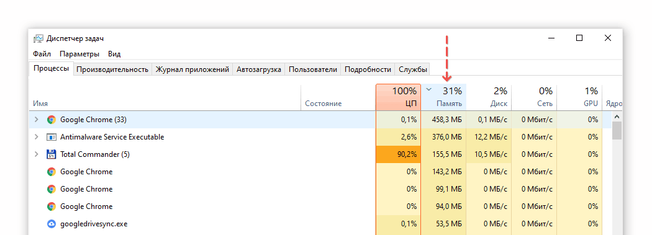Click the 10,5 МБ/с disk cell
The width and height of the screenshot is (652, 235).
489,154
